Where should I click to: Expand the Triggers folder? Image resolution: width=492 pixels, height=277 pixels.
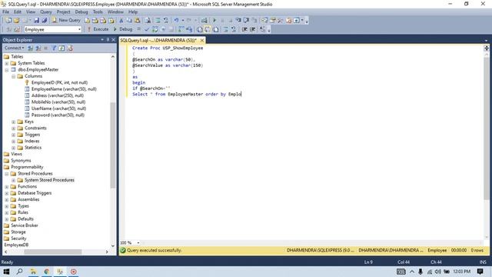[14, 135]
